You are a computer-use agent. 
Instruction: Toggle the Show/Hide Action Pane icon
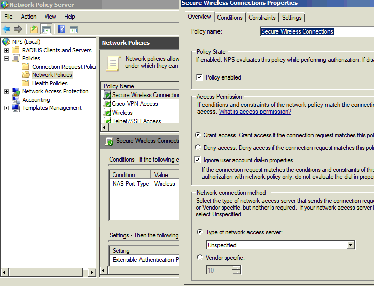[x=74, y=29]
